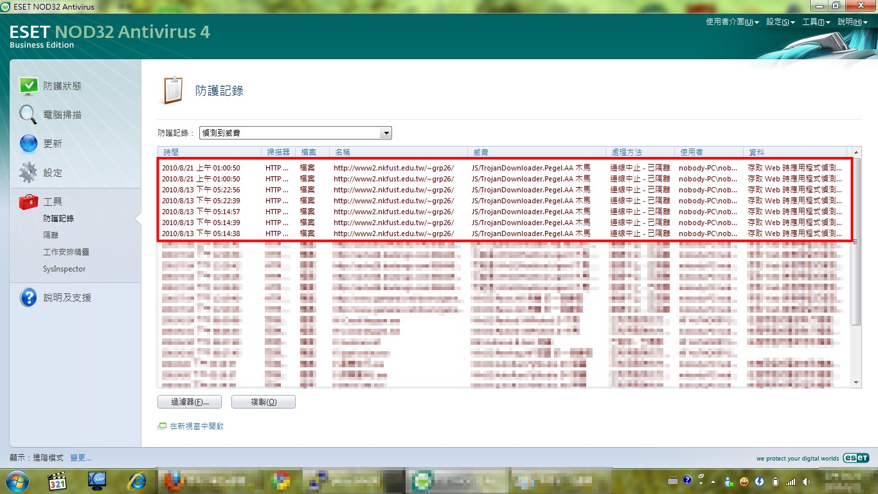Launch KMPlayer from the taskbar
The image size is (878, 494).
pos(98,480)
